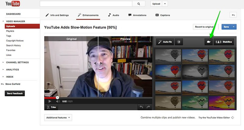Play the video preview
Image resolution: width=244 pixels, height=130 pixels.
(x=50, y=101)
